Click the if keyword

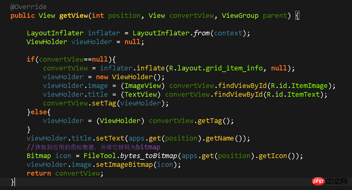point(31,59)
